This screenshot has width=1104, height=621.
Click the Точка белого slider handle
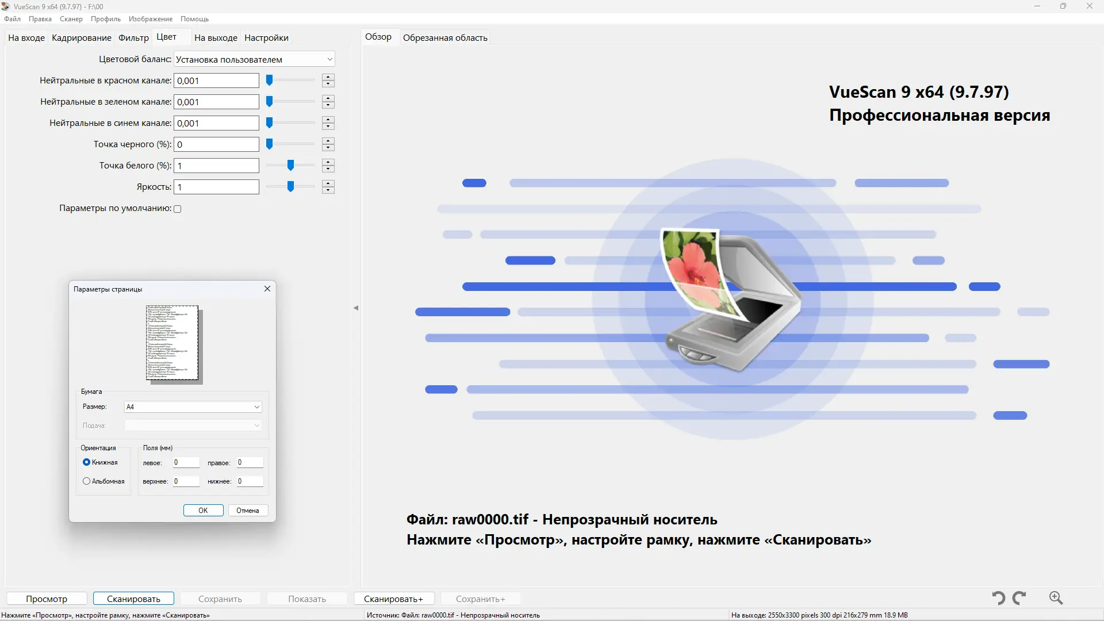[291, 166]
